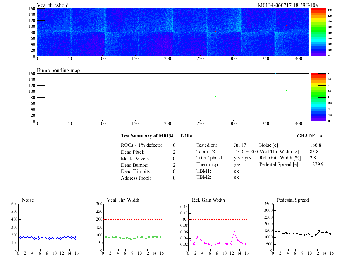Click the Noise chart's blue data line

point(46,238)
